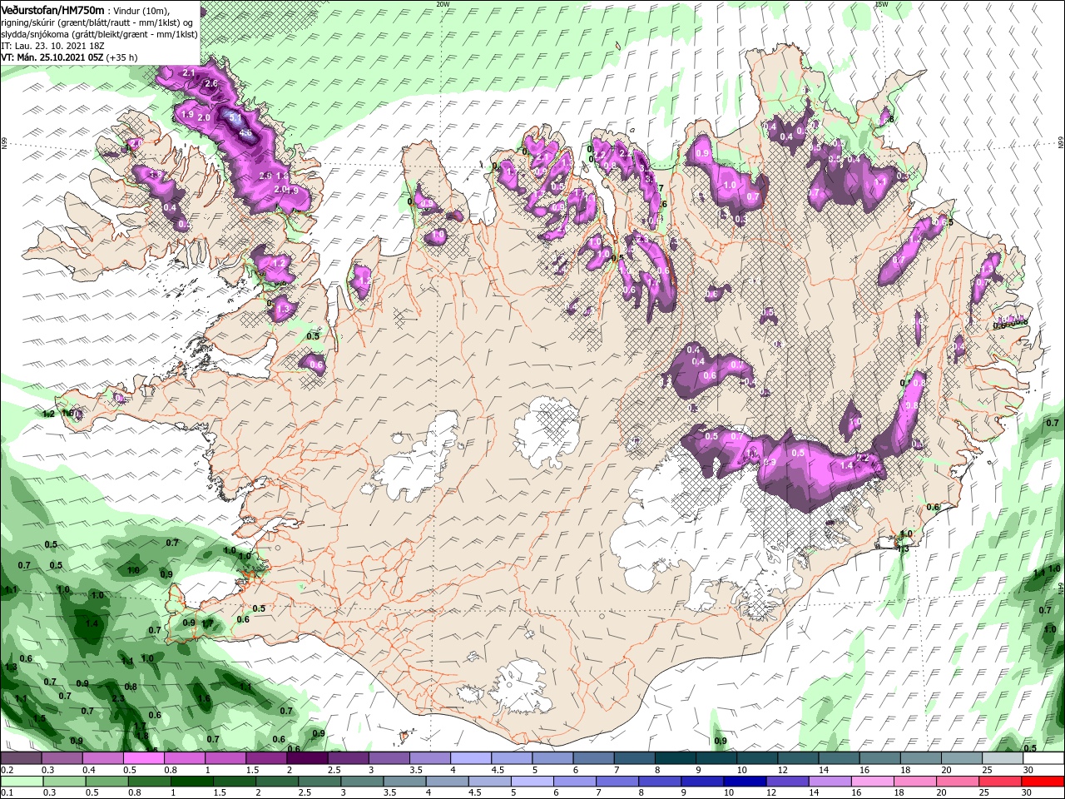Click the 'IT: Lau. 23. 10. 2021 18Z' line
The image size is (1065, 799).
click(52, 46)
